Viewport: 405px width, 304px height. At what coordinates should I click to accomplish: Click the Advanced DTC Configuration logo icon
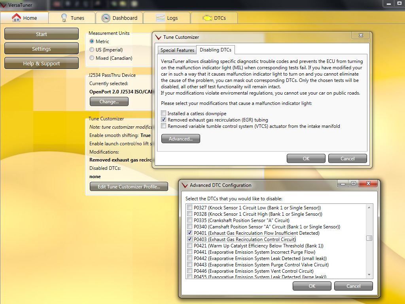[184, 185]
